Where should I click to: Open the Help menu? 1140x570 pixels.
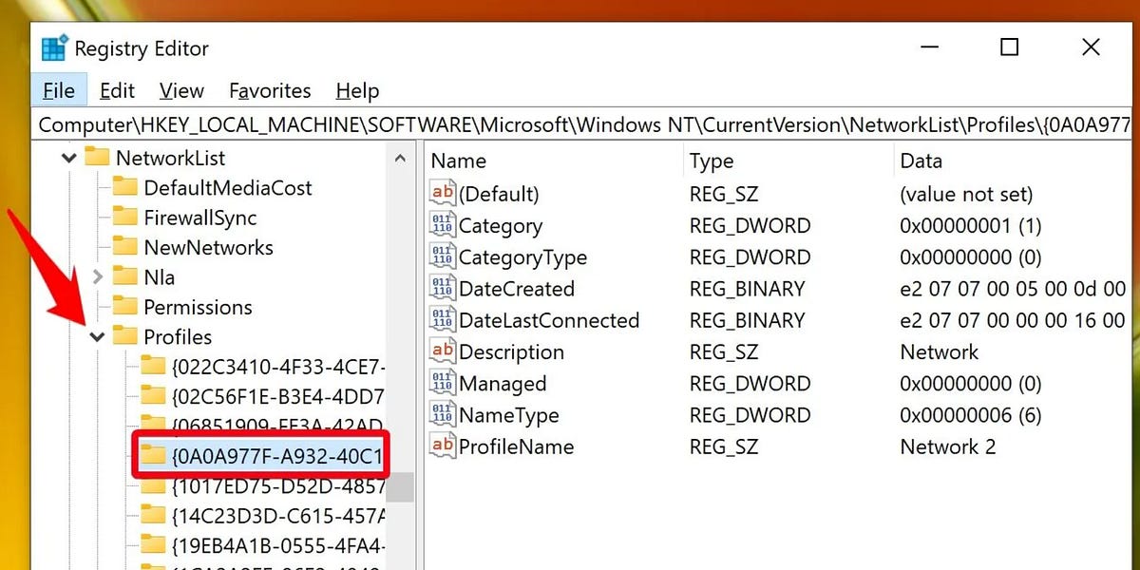[x=357, y=91]
